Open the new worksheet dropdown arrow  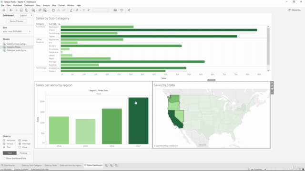pyautogui.click(x=37, y=10)
